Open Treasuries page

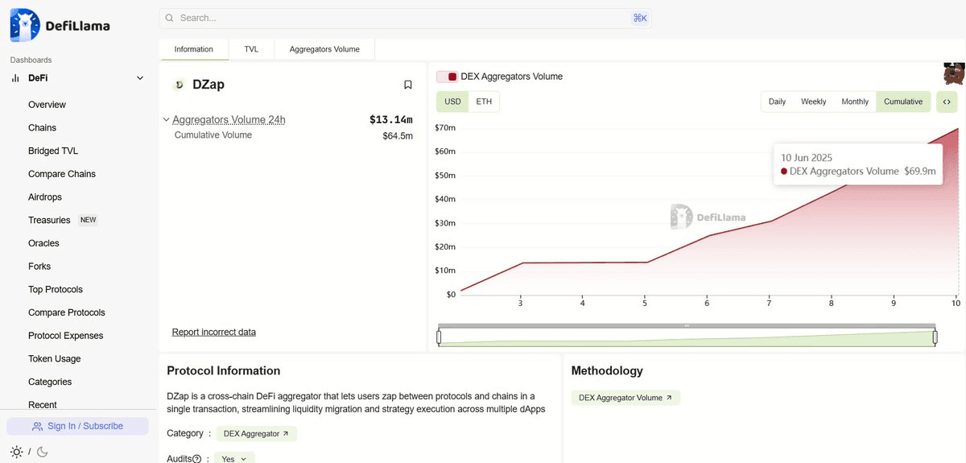pyautogui.click(x=49, y=220)
